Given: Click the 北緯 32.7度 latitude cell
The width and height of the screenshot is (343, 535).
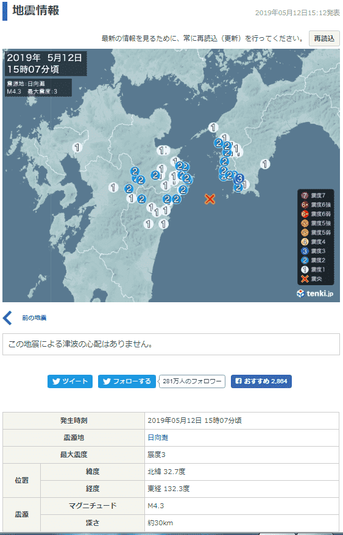Looking at the screenshot, I should [242, 472].
